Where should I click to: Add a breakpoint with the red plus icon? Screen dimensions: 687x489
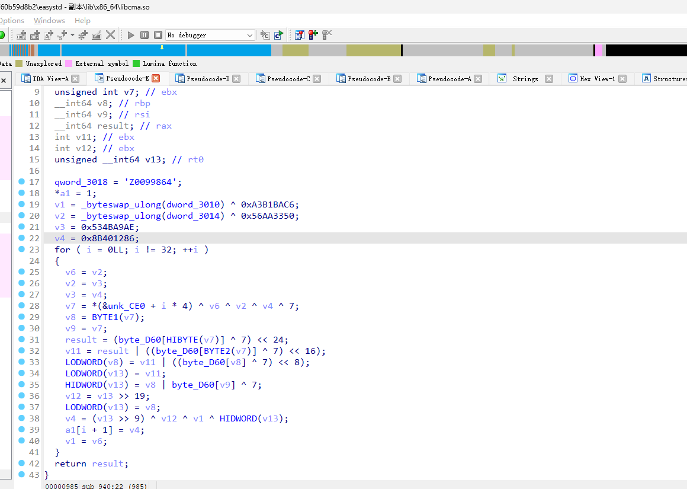(313, 35)
